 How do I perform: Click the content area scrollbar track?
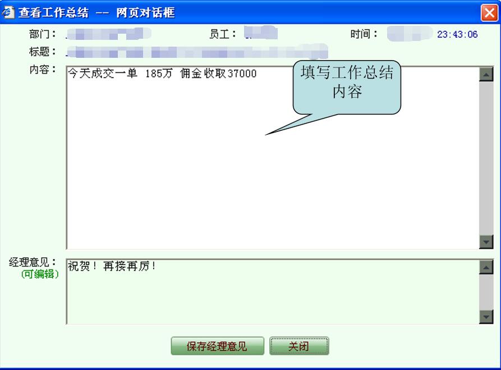click(486, 158)
